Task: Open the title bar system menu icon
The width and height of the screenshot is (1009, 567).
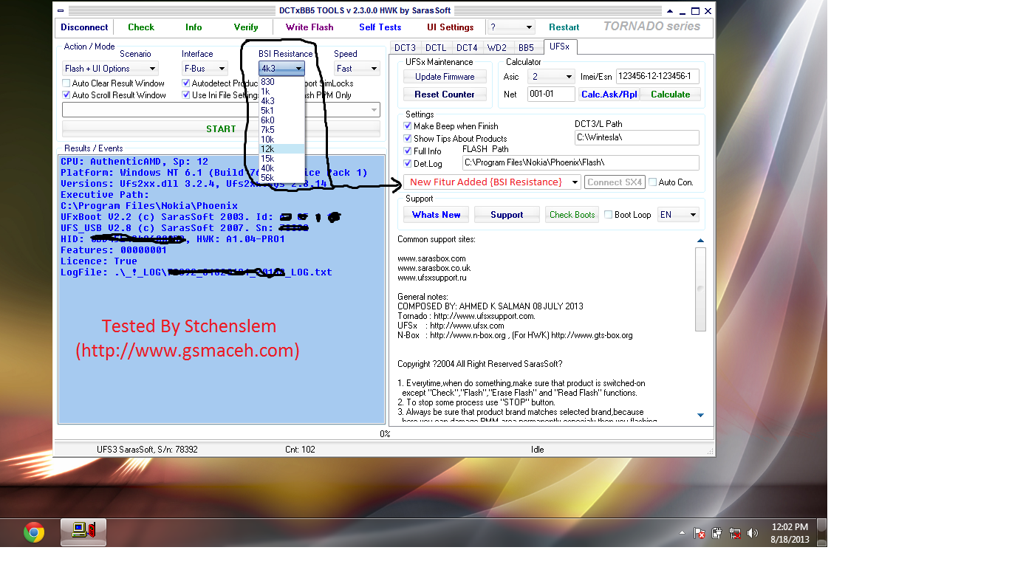Action: (x=62, y=10)
